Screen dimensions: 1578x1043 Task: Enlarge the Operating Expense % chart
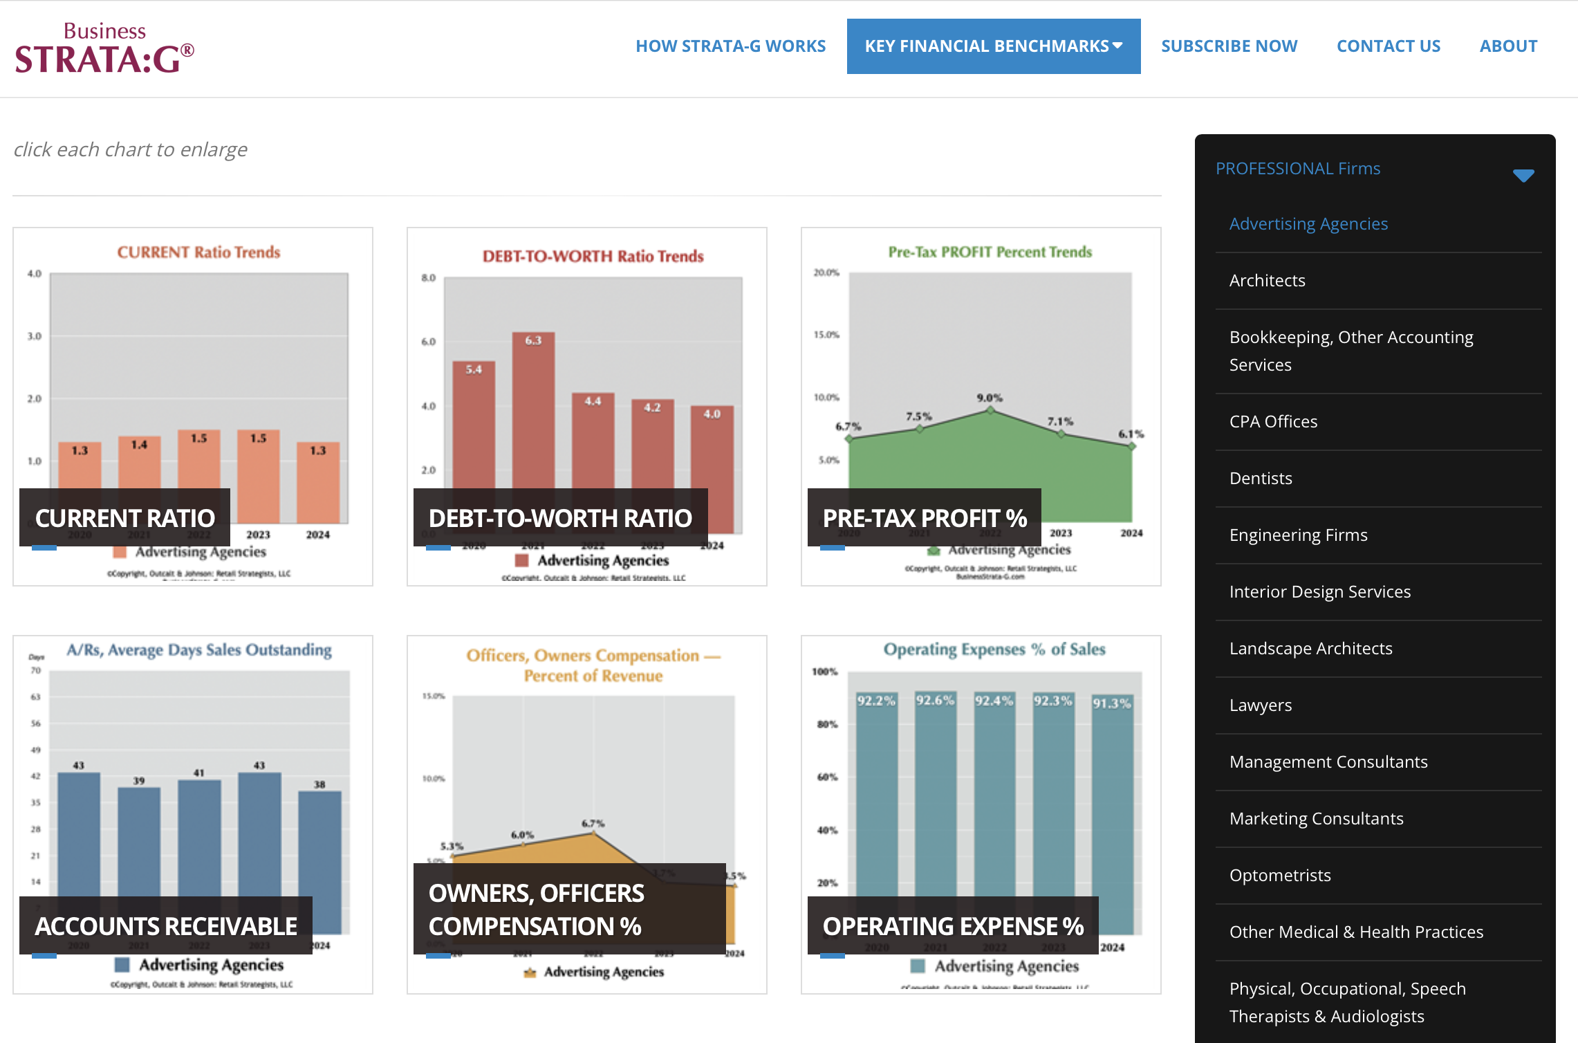981,814
